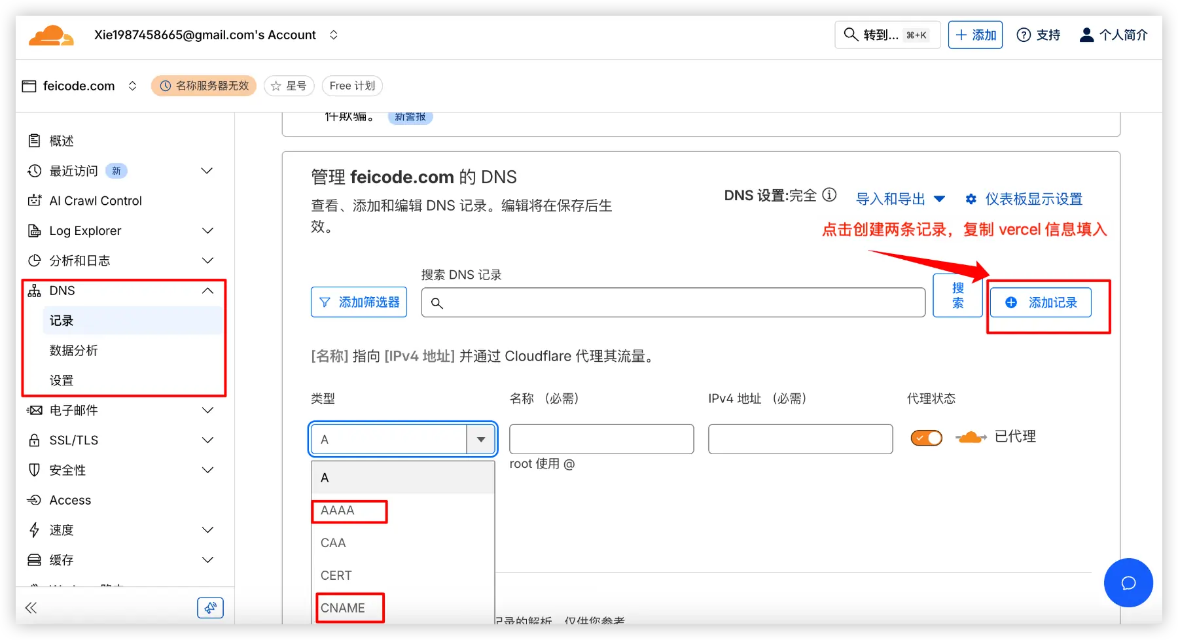This screenshot has height=640, width=1178.
Task: Open AI Crawl Control
Action: pyautogui.click(x=96, y=201)
